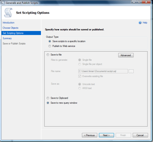The width and height of the screenshot is (153, 142).
Task: Open the Summary wizard page
Action: [7, 38]
